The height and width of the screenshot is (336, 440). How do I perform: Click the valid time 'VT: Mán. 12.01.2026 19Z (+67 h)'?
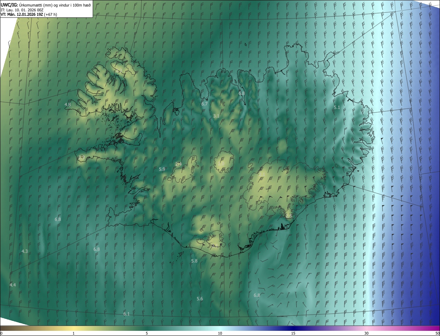point(29,14)
